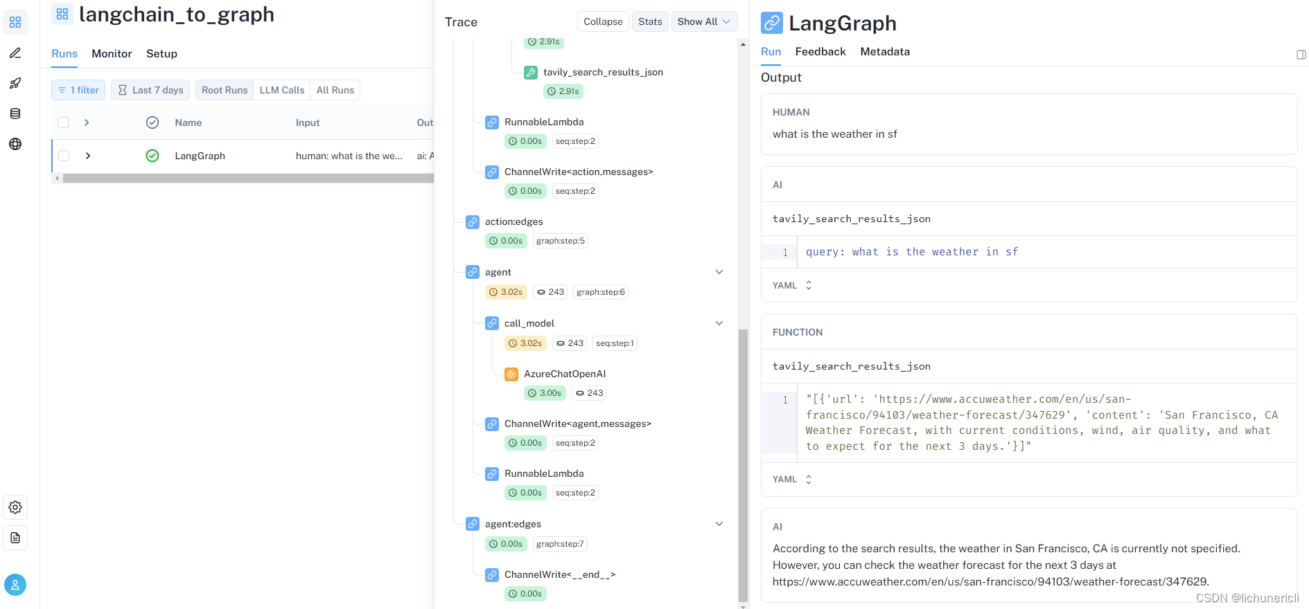Collapse the agent node in trace tree
This screenshot has width=1309, height=609.
pos(719,272)
